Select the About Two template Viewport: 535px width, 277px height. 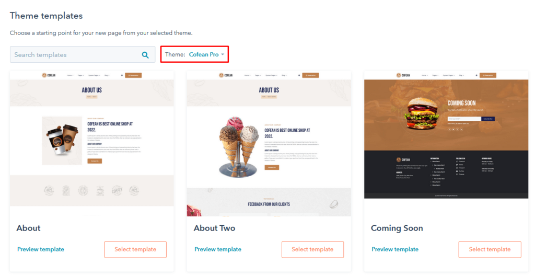pyautogui.click(x=312, y=249)
